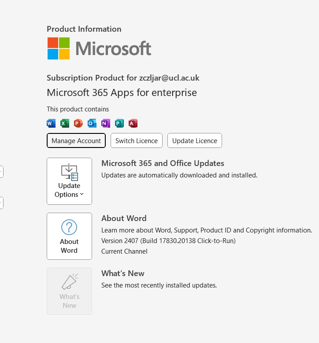Image resolution: width=319 pixels, height=343 pixels.
Task: Click the Switch Licence button
Action: tap(137, 140)
